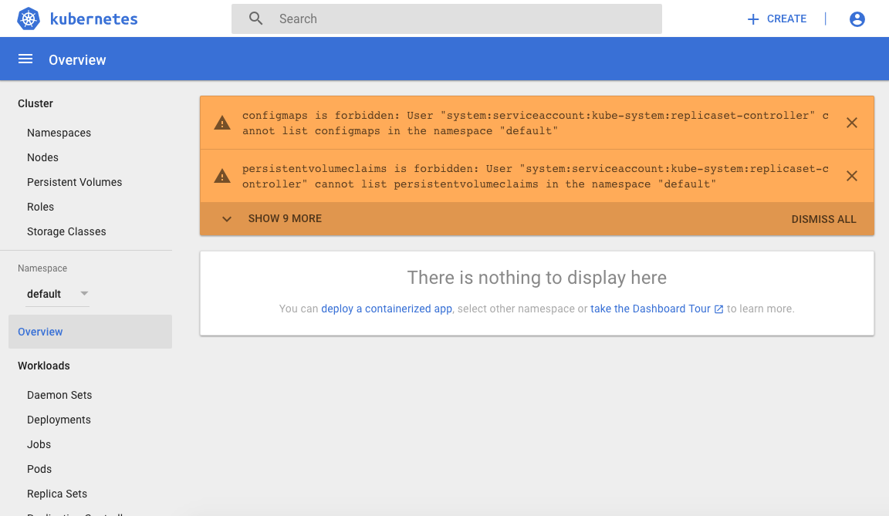The image size is (889, 516).
Task: Dismiss the configmaps forbidden notification
Action: 852,122
